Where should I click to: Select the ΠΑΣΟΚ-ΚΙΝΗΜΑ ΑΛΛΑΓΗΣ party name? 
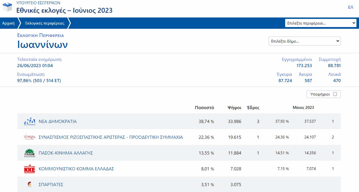(66, 153)
